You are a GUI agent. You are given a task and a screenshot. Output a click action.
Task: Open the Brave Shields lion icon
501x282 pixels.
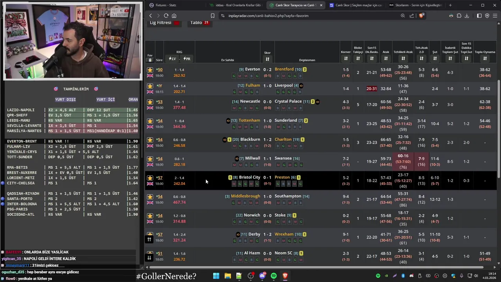(x=421, y=16)
